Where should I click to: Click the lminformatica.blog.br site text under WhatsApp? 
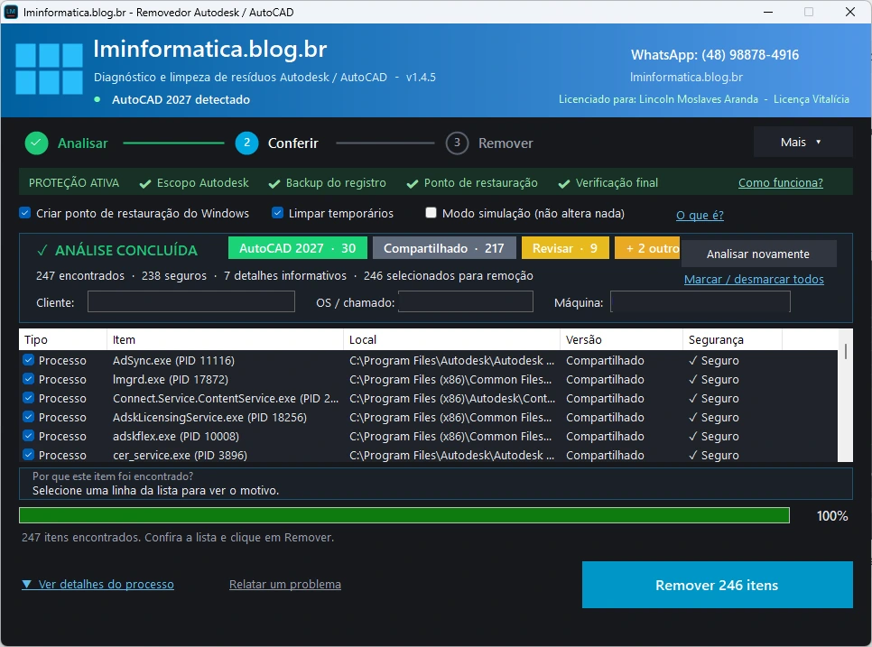click(686, 78)
